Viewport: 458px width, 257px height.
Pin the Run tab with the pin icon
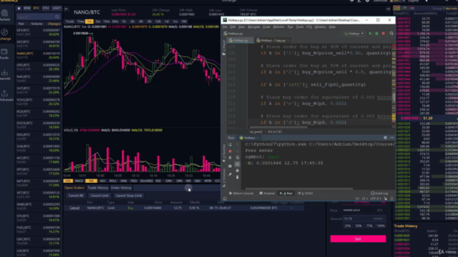pyautogui.click(x=230, y=174)
